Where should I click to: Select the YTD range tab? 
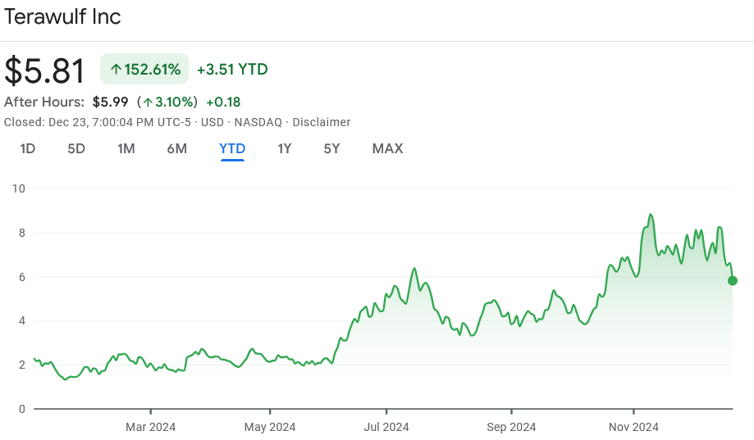click(232, 149)
